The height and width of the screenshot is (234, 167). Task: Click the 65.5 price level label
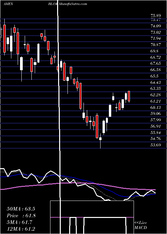(x=154, y=76)
